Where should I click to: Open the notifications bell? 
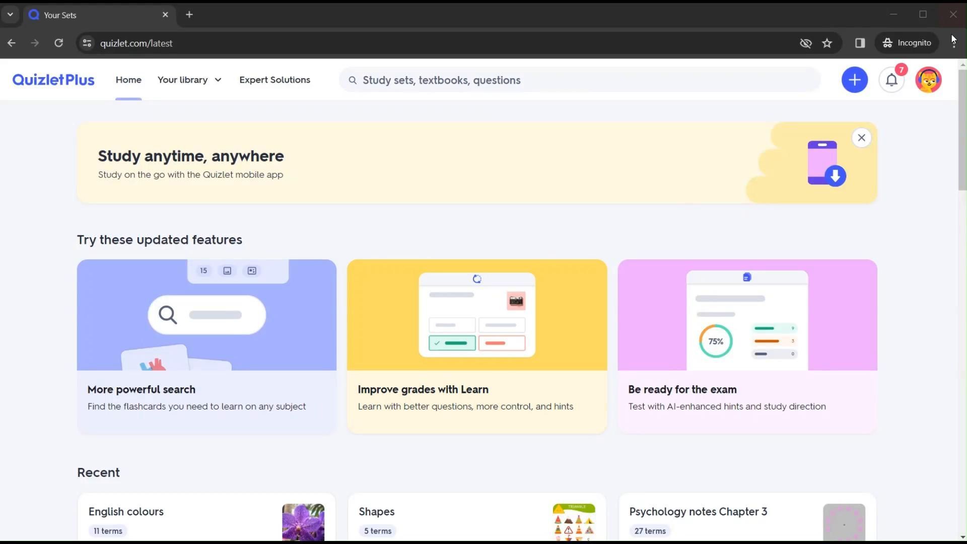click(x=891, y=80)
